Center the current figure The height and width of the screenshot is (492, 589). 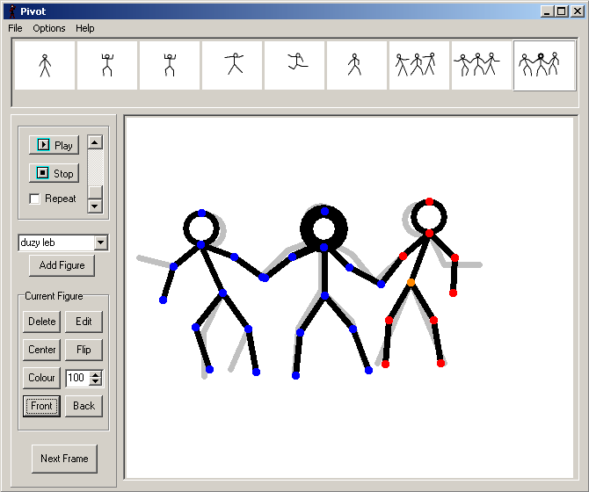pyautogui.click(x=41, y=350)
